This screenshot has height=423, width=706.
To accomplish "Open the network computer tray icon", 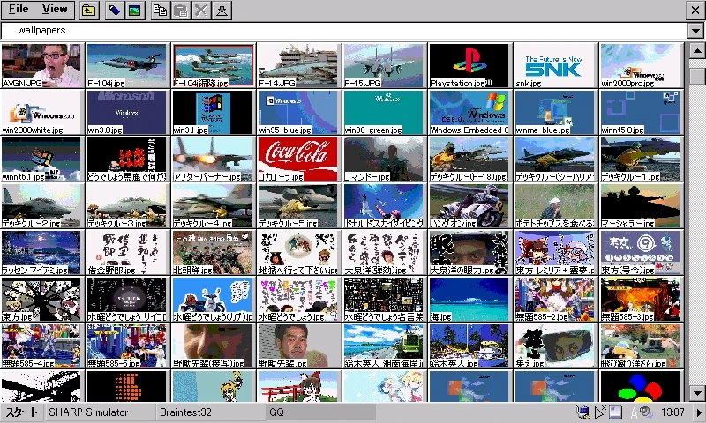I will [582, 412].
